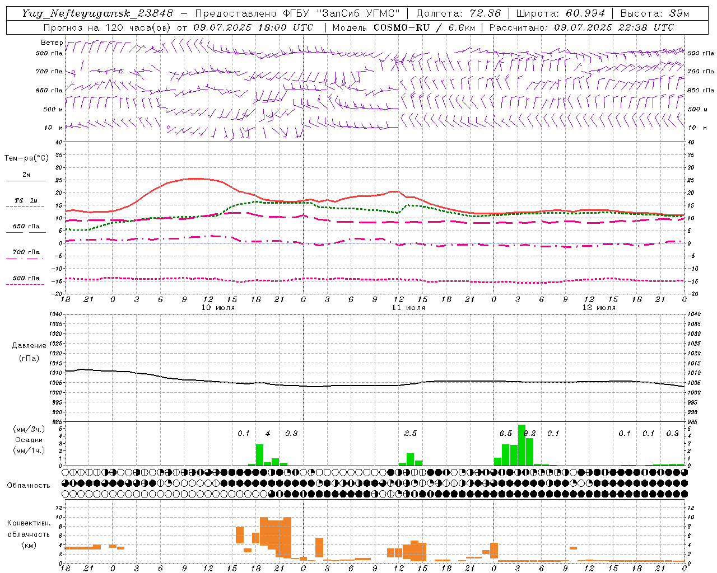Click the Осадки panel label
717x573 pixels.
(x=29, y=440)
